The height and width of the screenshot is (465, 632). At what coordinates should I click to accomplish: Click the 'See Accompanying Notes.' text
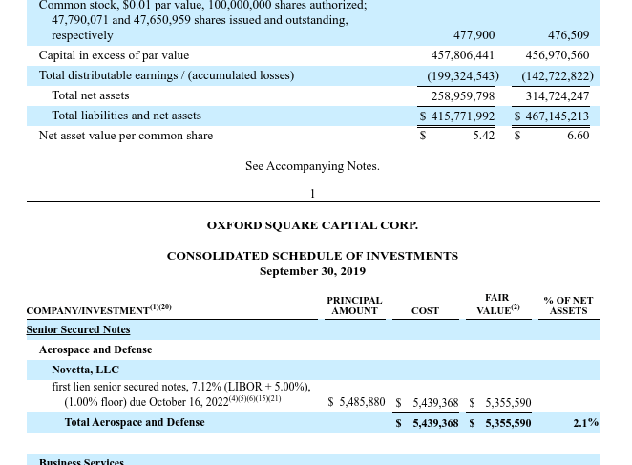[312, 166]
